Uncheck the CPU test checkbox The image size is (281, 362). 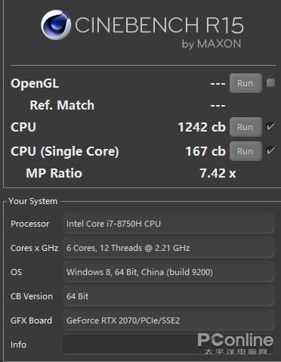tap(271, 126)
